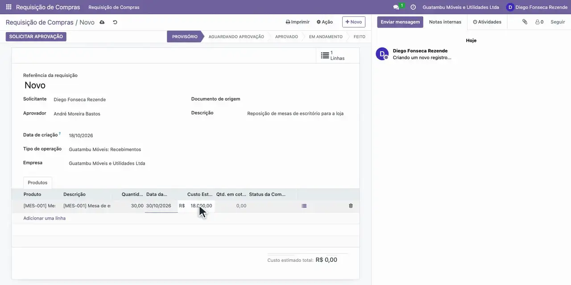Image resolution: width=571 pixels, height=285 pixels.
Task: Click the Em Andamento status step
Action: pyautogui.click(x=326, y=37)
